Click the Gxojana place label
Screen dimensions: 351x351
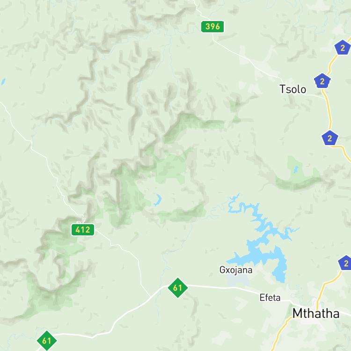point(236,270)
